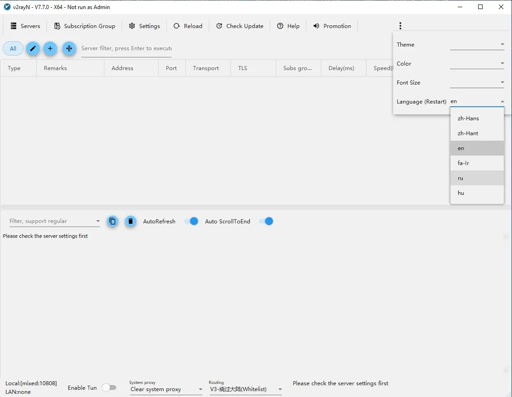Viewport: 512px width, 397px height.
Task: Click the log message about server settings
Action: [x=45, y=236]
